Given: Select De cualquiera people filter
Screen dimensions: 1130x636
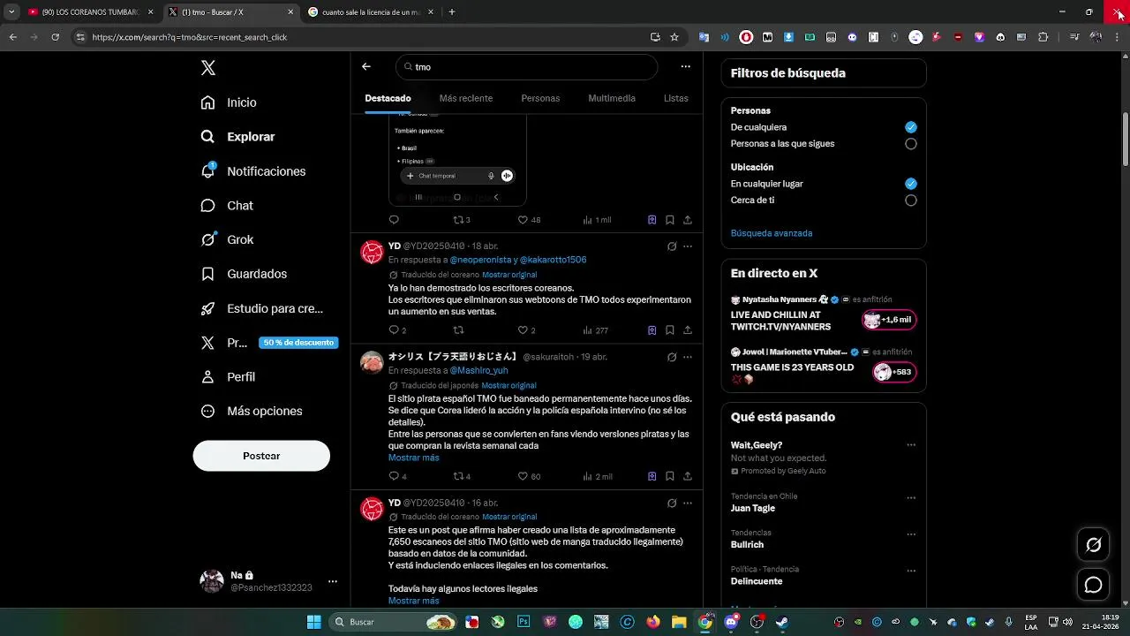Looking at the screenshot, I should tap(911, 127).
